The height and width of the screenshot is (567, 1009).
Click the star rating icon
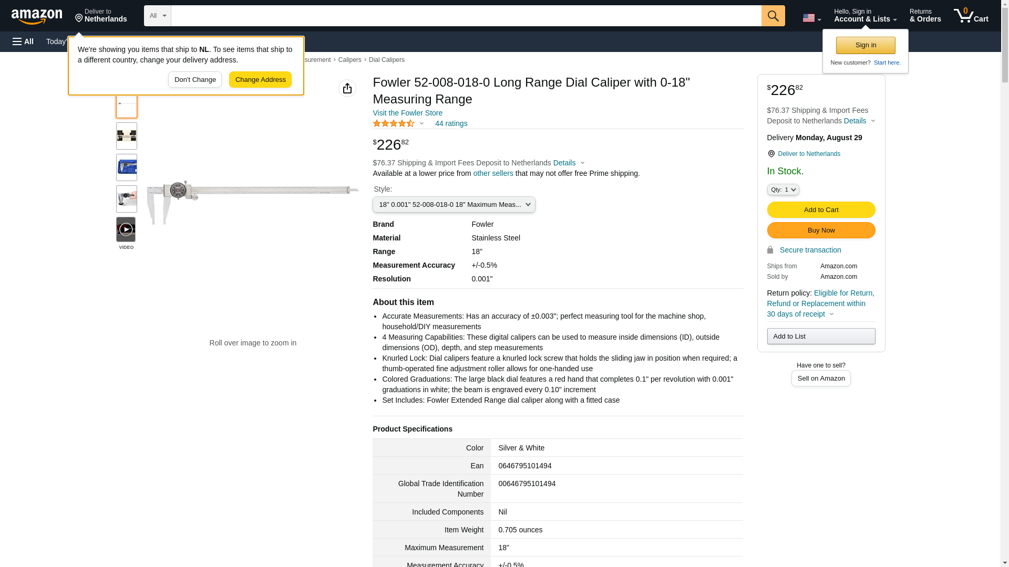[394, 123]
